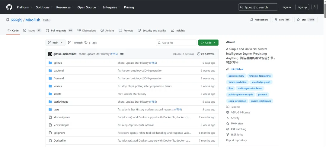Open 318 Commits history link
This screenshot has width=326, height=147.
pos(206,54)
